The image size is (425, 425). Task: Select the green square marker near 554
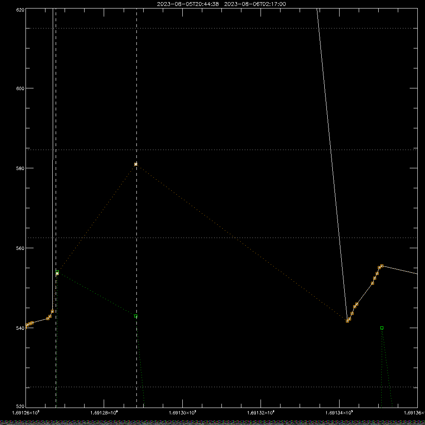pyautogui.click(x=57, y=272)
